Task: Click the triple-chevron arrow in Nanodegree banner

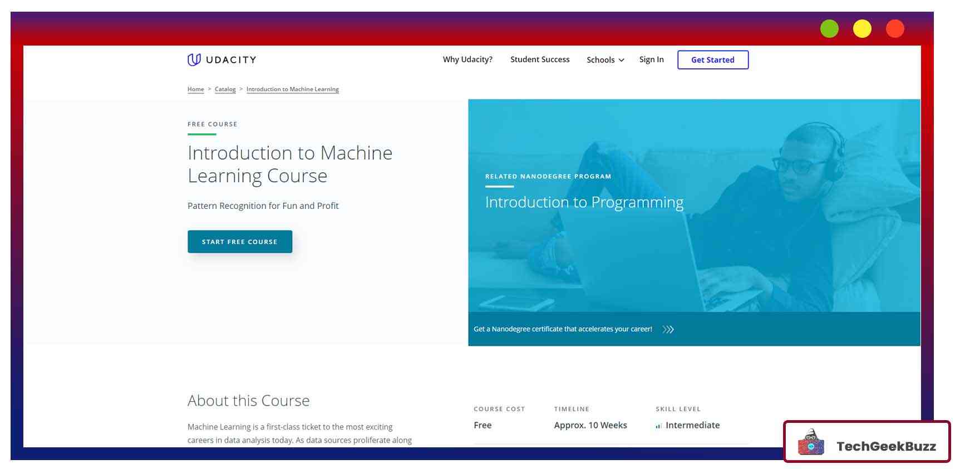Action: pos(668,330)
